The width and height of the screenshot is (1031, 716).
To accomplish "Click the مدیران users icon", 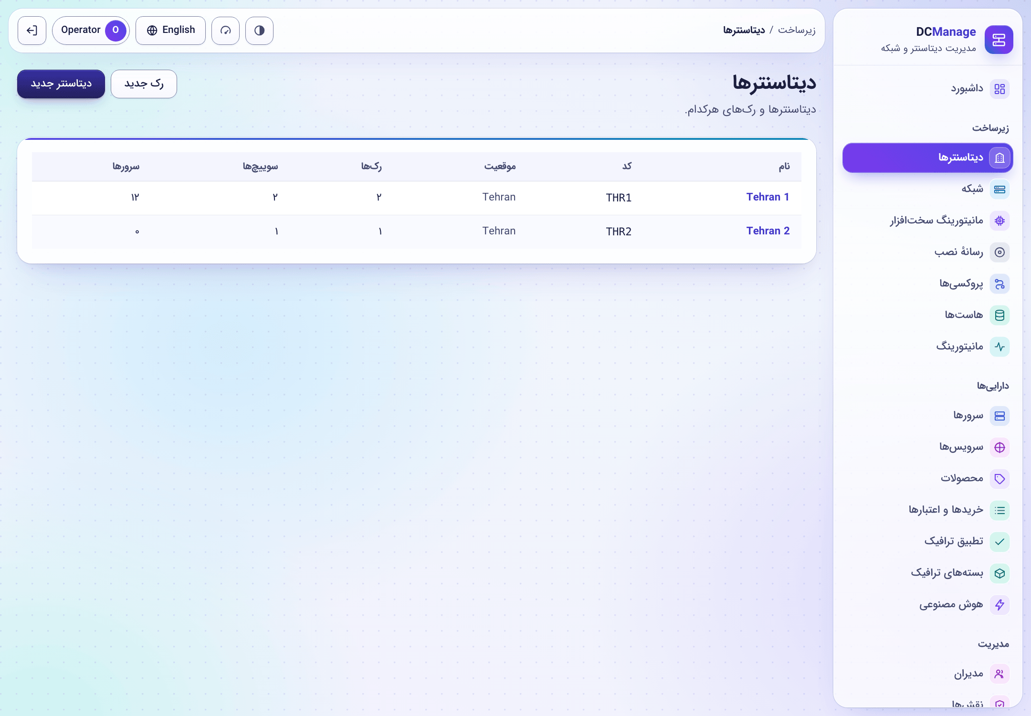I will 999,674.
